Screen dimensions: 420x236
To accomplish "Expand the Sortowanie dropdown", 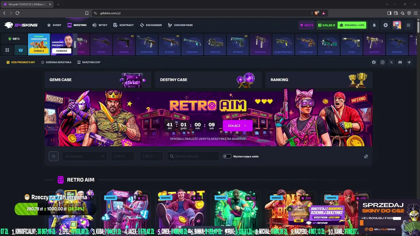I will point(85,156).
